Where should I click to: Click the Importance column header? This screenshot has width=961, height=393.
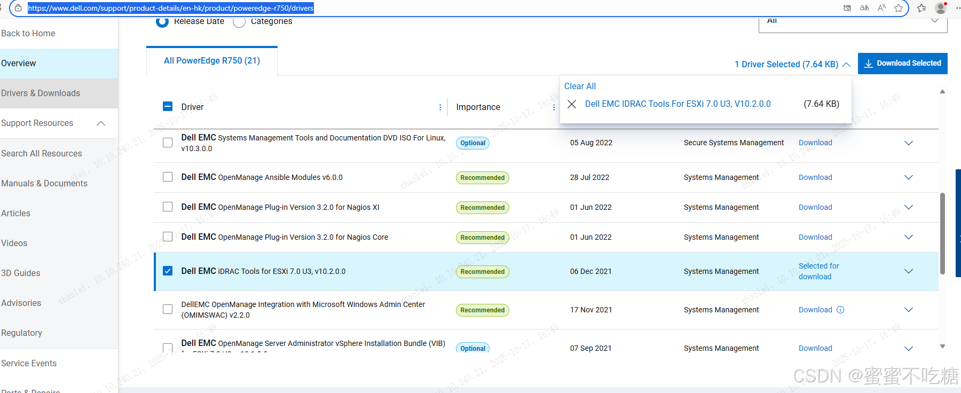(478, 107)
